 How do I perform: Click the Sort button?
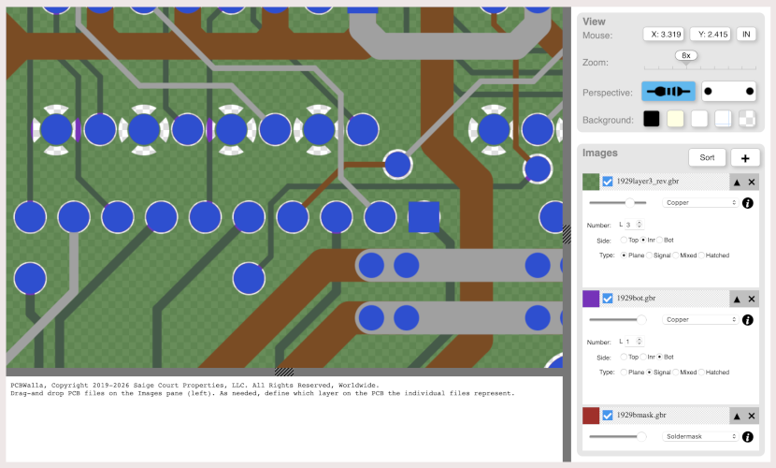(x=707, y=158)
